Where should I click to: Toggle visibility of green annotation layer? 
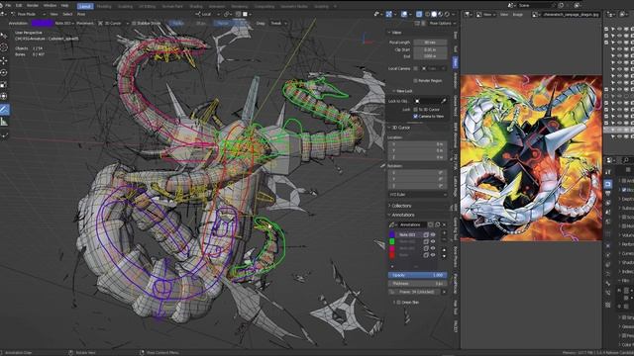click(433, 241)
